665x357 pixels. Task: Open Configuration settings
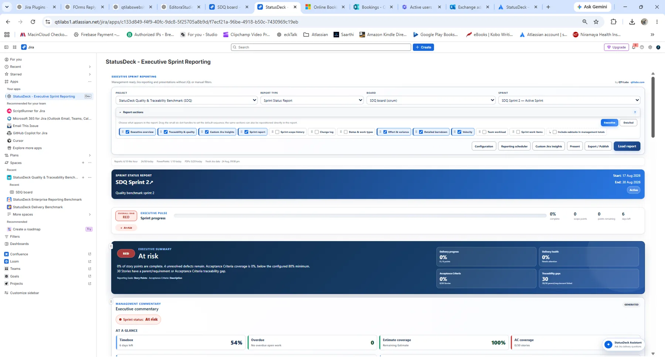pos(484,146)
